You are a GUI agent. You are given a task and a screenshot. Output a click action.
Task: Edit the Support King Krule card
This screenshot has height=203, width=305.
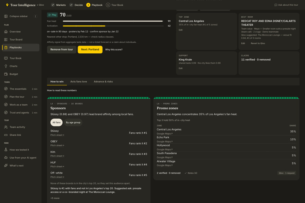click(181, 68)
